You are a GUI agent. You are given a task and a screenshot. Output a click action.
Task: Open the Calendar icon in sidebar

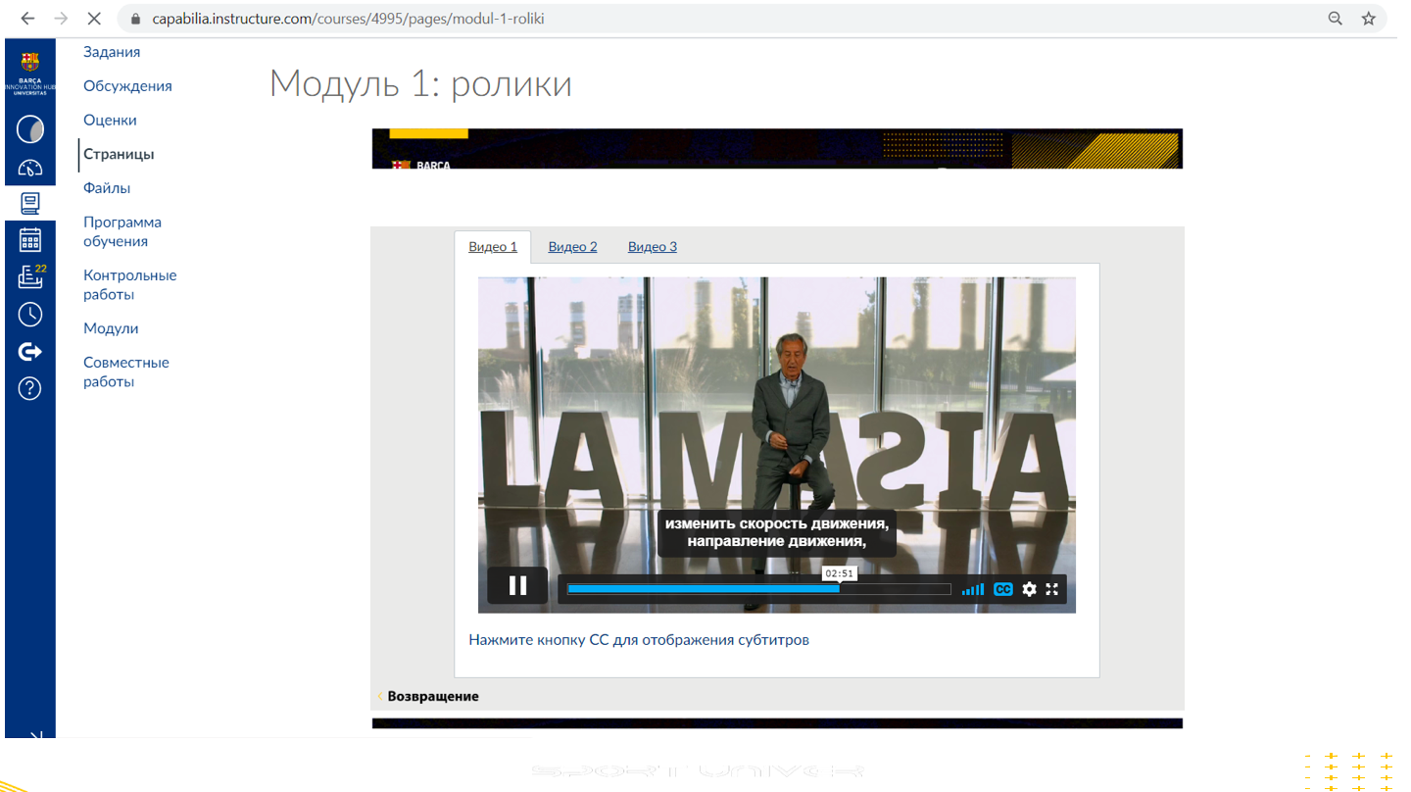30,240
